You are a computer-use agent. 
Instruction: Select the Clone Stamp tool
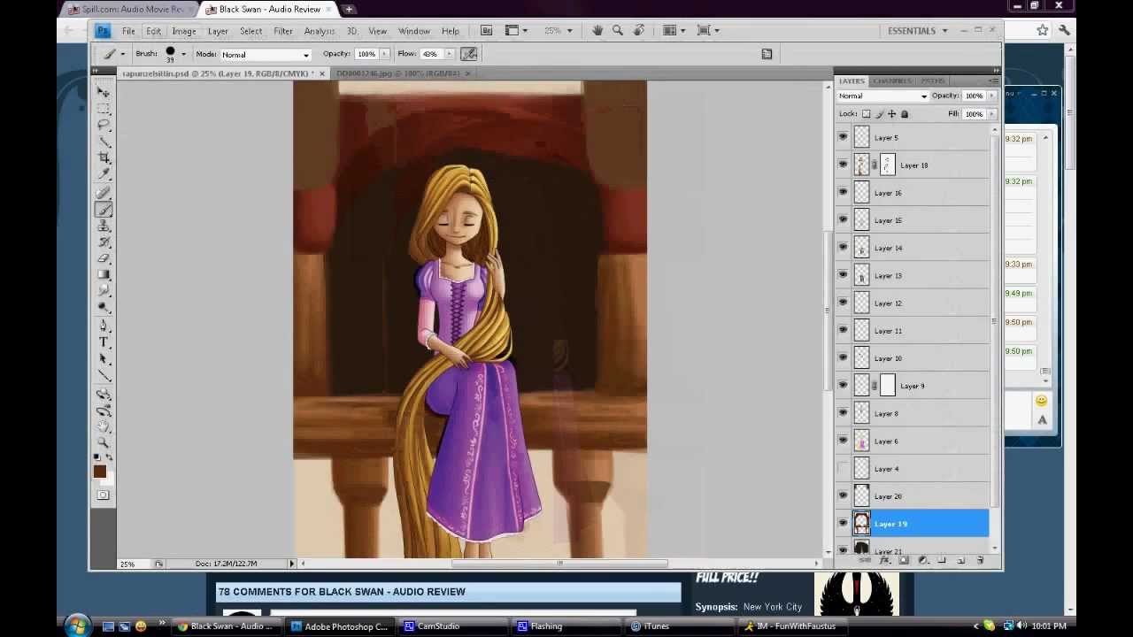104,226
